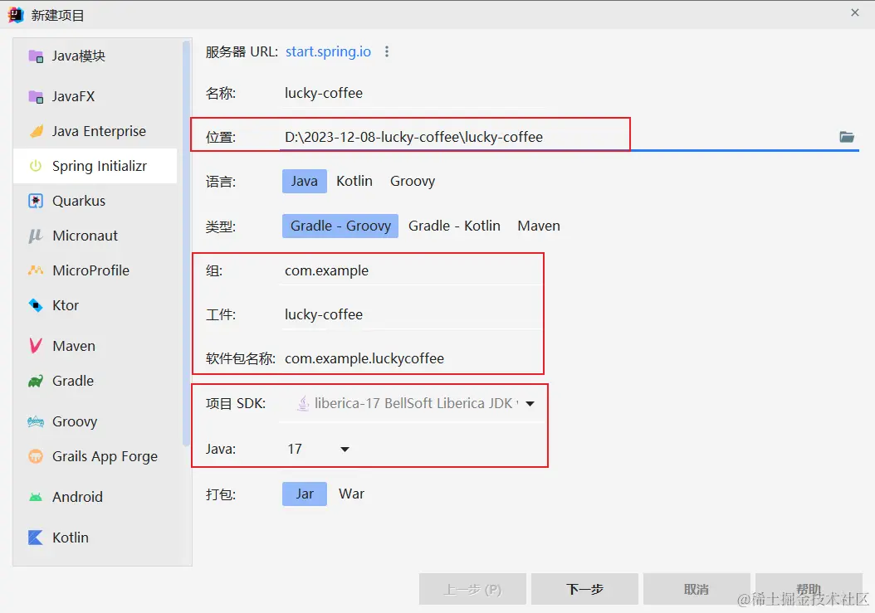The width and height of the screenshot is (875, 613).
Task: Click the MicroProfile icon
Action: pos(36,270)
